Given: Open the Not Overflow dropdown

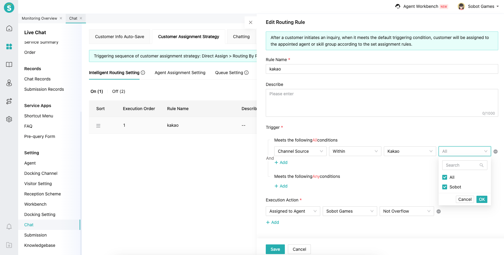Looking at the screenshot, I should 406,211.
